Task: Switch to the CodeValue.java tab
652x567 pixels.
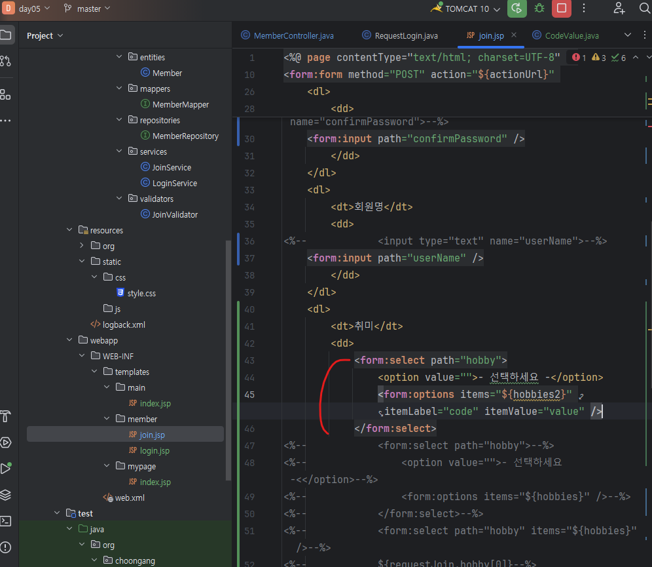Action: point(566,36)
